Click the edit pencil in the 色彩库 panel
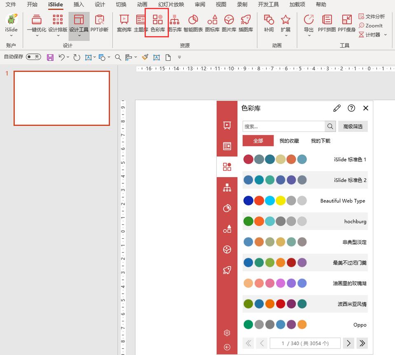 click(x=337, y=108)
